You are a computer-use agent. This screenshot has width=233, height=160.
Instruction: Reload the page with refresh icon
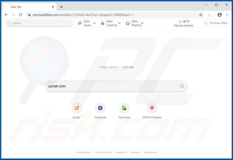point(21,15)
